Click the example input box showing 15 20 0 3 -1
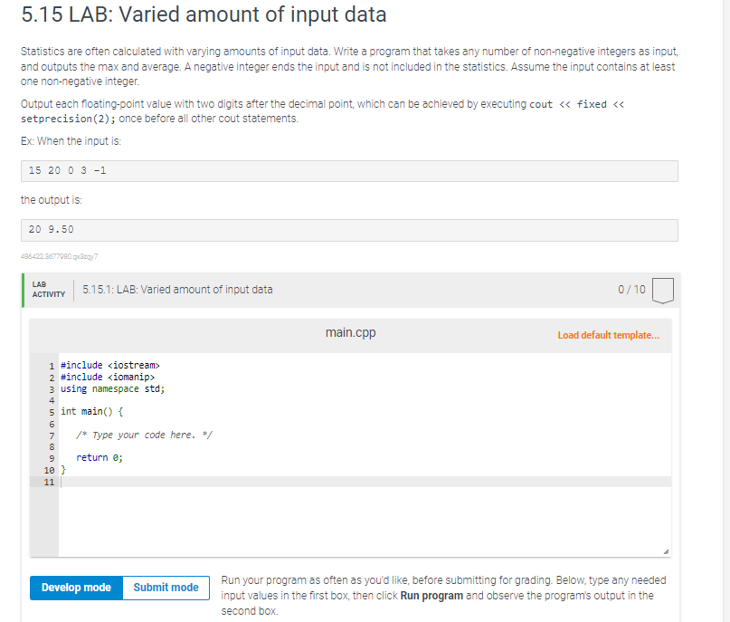730x622 pixels. pos(349,171)
